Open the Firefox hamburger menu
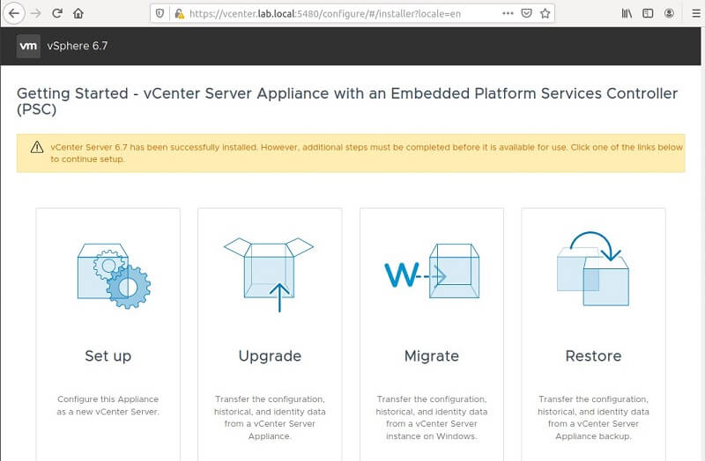This screenshot has width=705, height=461. click(x=692, y=13)
